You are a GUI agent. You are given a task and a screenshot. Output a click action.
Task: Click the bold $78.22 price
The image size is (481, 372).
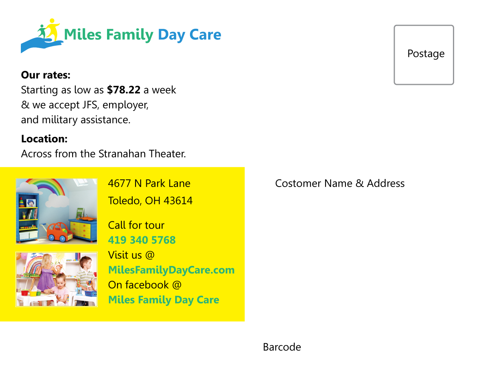pyautogui.click(x=124, y=90)
